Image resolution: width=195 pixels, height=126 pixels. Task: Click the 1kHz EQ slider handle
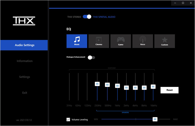[x=117, y=86]
